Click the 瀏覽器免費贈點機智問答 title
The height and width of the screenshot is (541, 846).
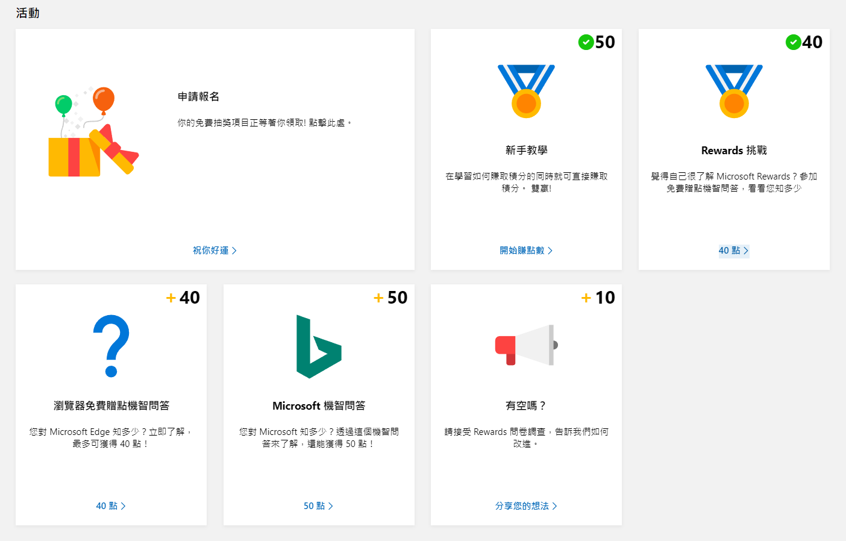click(x=111, y=406)
